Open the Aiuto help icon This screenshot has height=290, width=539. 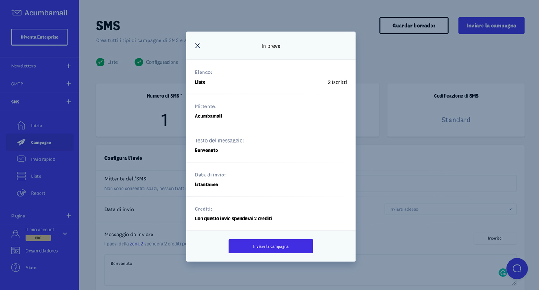tap(16, 268)
